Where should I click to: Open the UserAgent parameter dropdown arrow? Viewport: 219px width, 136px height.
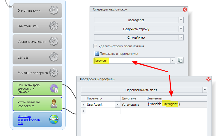117,105
